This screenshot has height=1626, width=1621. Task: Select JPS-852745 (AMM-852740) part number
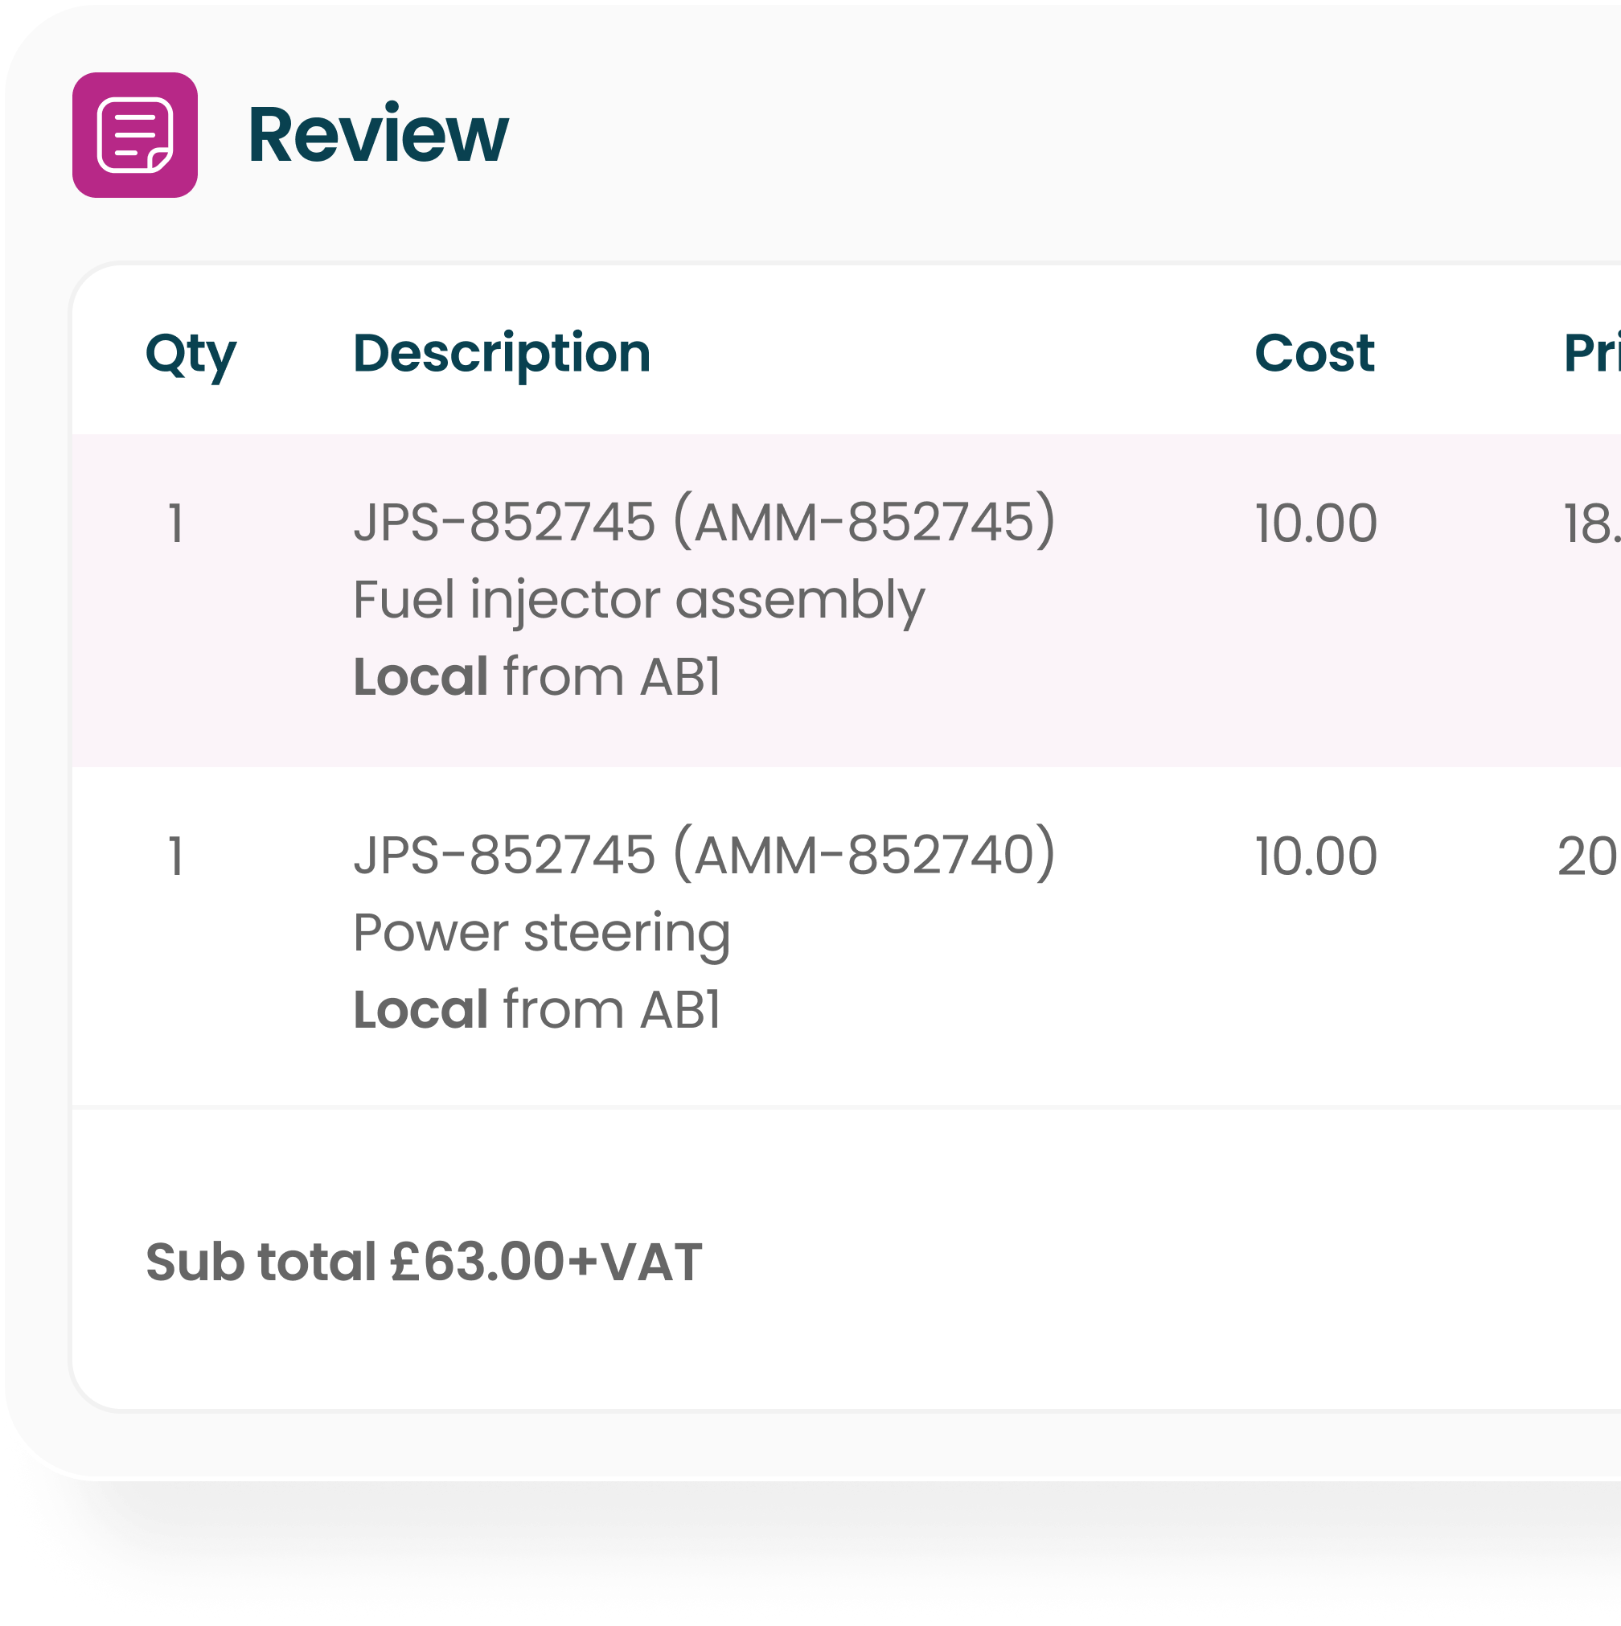704,854
